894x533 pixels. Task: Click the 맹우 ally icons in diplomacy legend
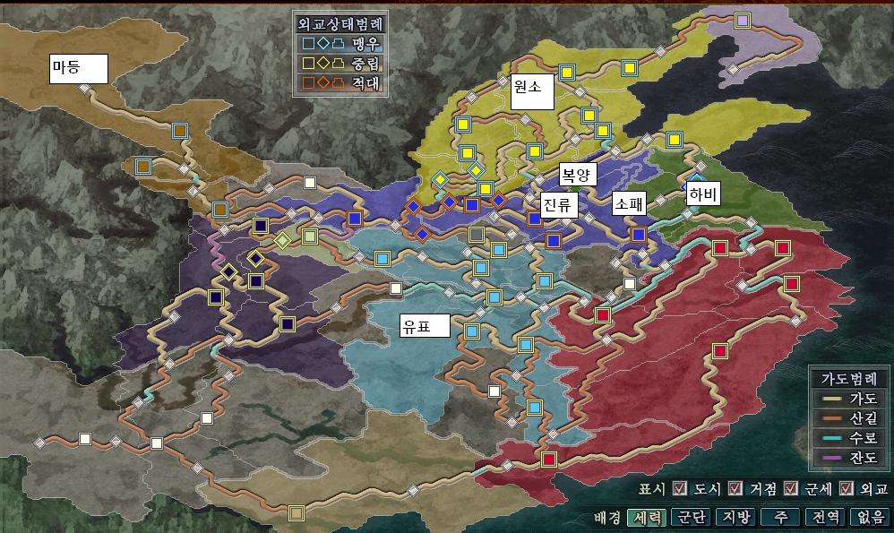(322, 42)
